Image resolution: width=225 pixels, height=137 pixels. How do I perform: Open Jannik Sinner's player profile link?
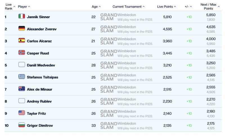[x=38, y=17]
